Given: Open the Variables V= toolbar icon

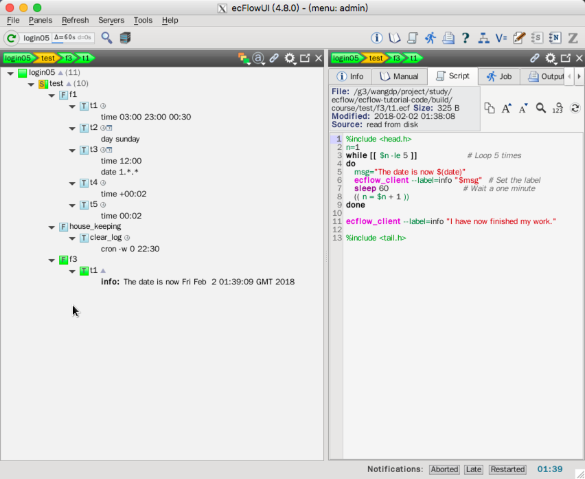Looking at the screenshot, I should pyautogui.click(x=501, y=38).
